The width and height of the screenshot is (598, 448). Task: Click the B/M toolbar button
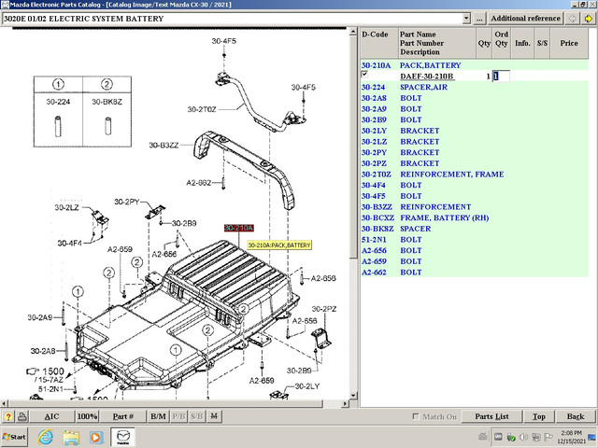coord(158,416)
